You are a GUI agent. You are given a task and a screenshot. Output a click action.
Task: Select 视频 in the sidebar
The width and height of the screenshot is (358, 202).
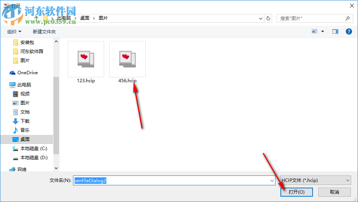pos(25,94)
